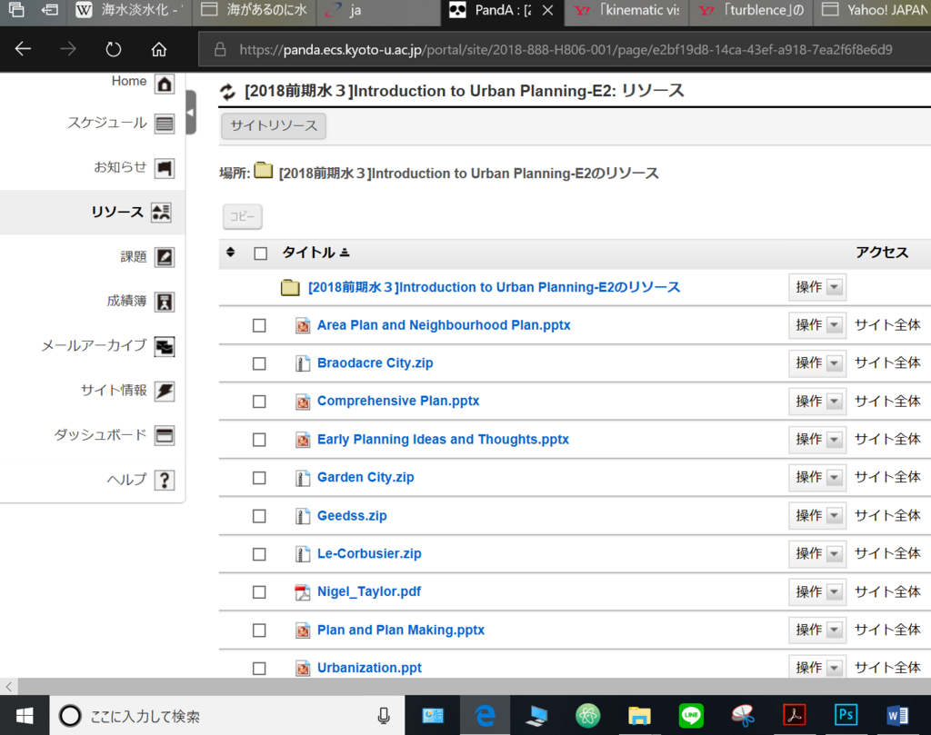Open the お知らせ announcement icon
The image size is (931, 735).
pyautogui.click(x=165, y=168)
